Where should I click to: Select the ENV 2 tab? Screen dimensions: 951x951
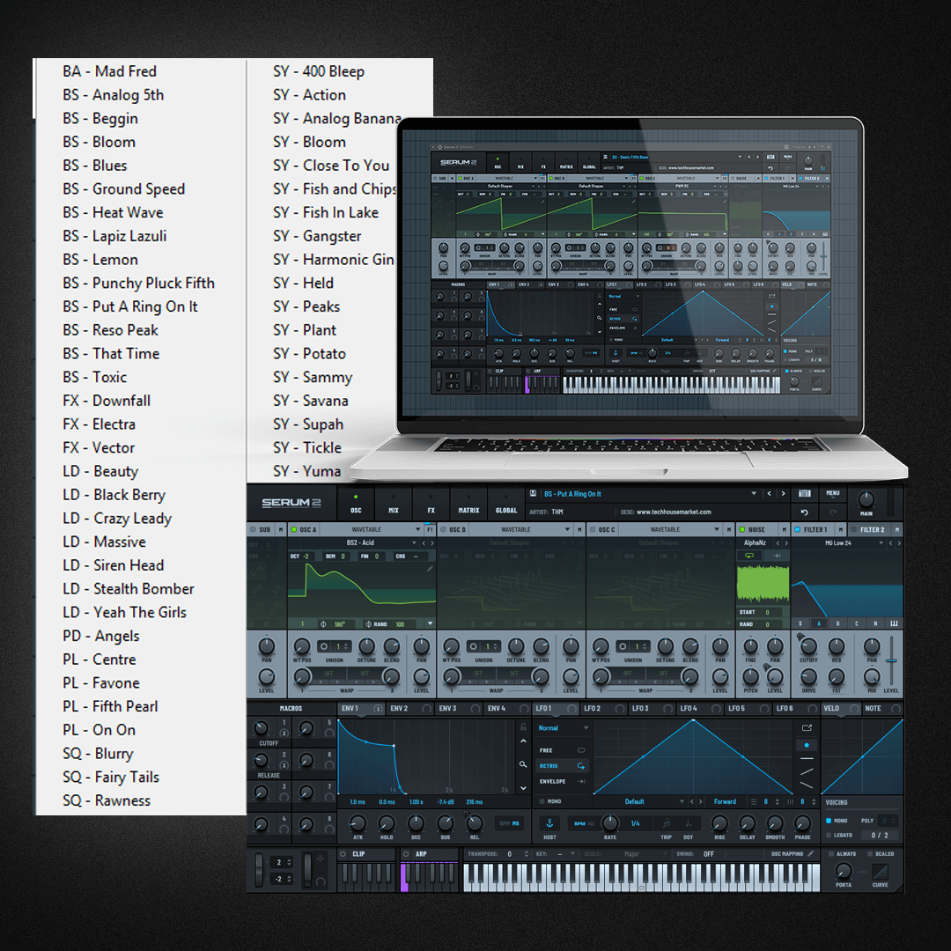click(x=409, y=708)
